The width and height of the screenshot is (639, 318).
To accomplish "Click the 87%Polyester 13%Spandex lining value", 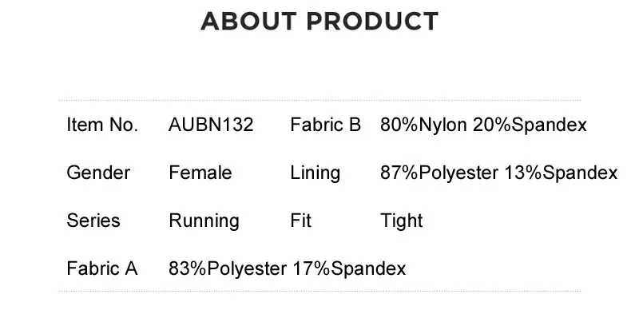I will (498, 173).
